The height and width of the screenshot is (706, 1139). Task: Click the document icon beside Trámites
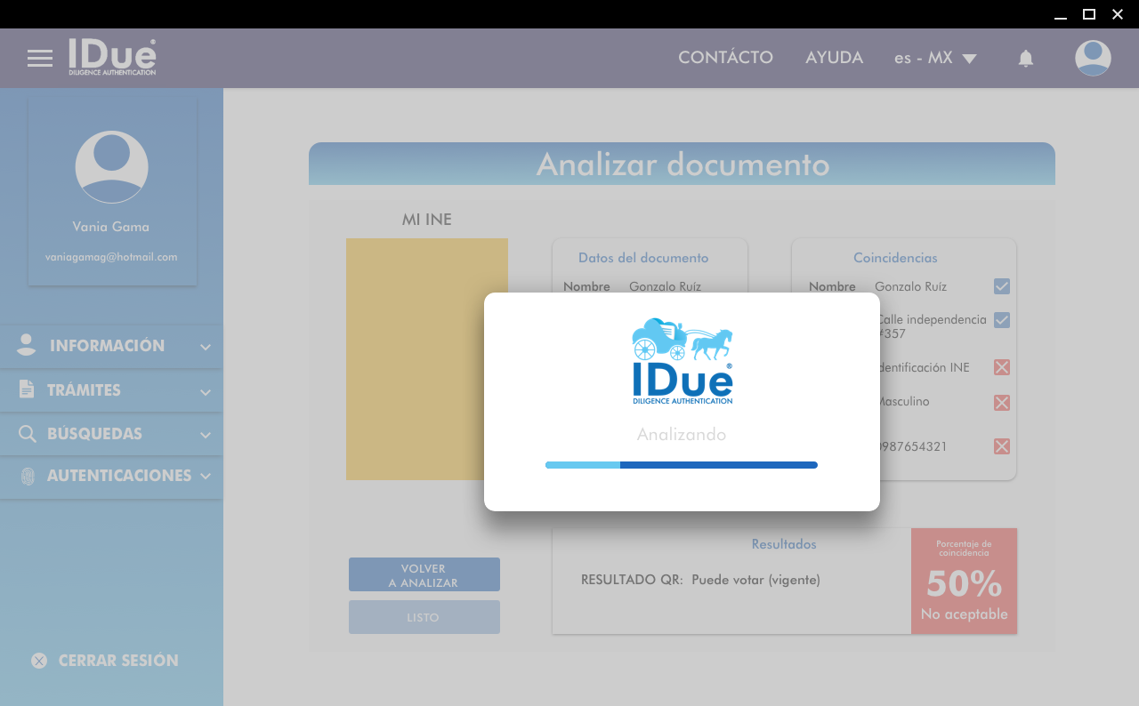pos(27,389)
